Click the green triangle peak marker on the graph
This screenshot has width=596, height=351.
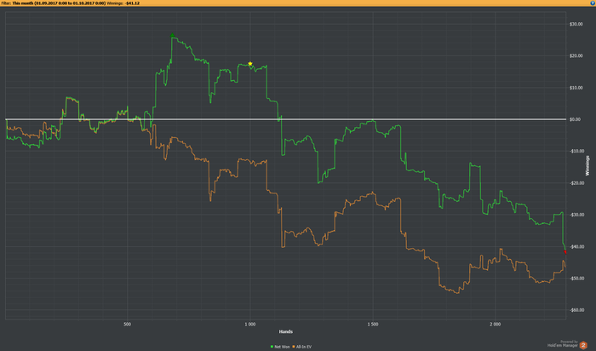[173, 35]
